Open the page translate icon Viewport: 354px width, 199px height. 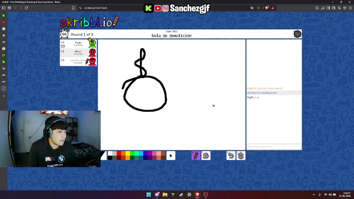point(252,8)
